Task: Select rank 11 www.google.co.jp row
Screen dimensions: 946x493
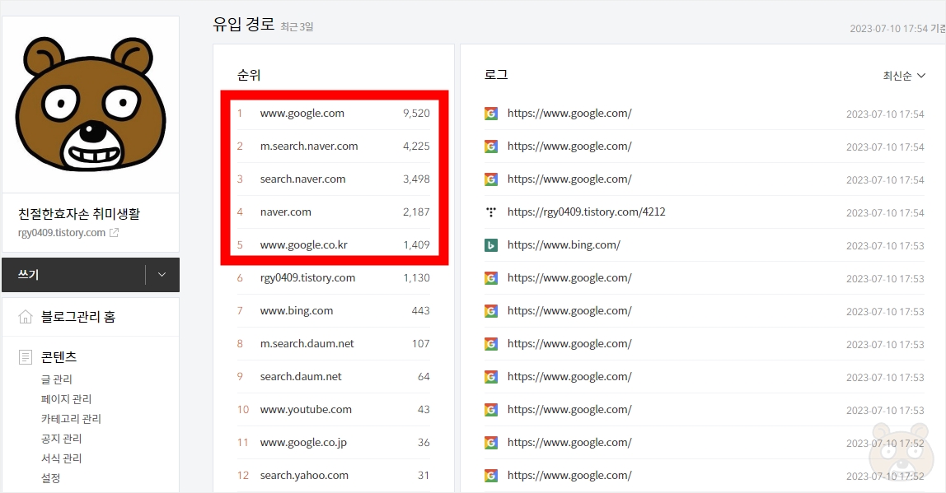Action: coord(333,442)
